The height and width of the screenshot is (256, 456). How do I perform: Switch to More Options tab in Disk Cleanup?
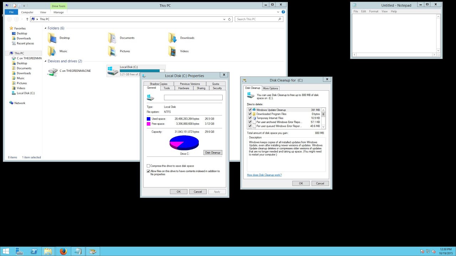click(270, 88)
